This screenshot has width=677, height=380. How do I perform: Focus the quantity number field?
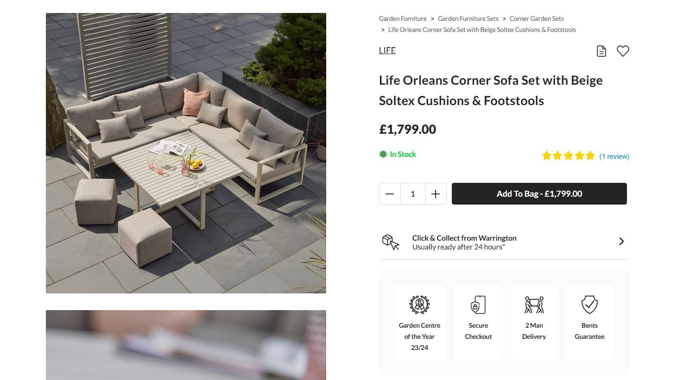413,194
